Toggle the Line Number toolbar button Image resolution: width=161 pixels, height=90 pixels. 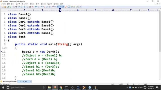[63, 7]
